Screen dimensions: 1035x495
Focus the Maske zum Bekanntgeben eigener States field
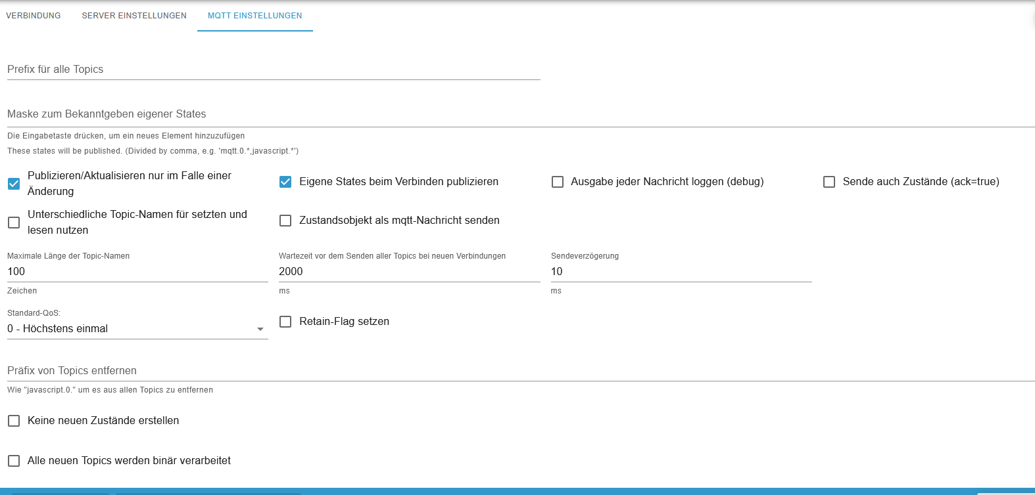click(519, 114)
